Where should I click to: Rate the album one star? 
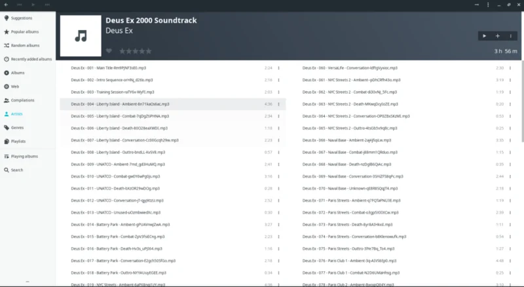122,51
